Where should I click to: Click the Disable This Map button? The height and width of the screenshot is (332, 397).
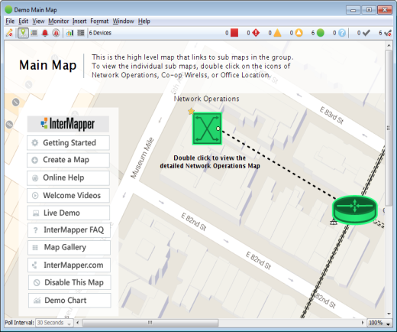(69, 282)
